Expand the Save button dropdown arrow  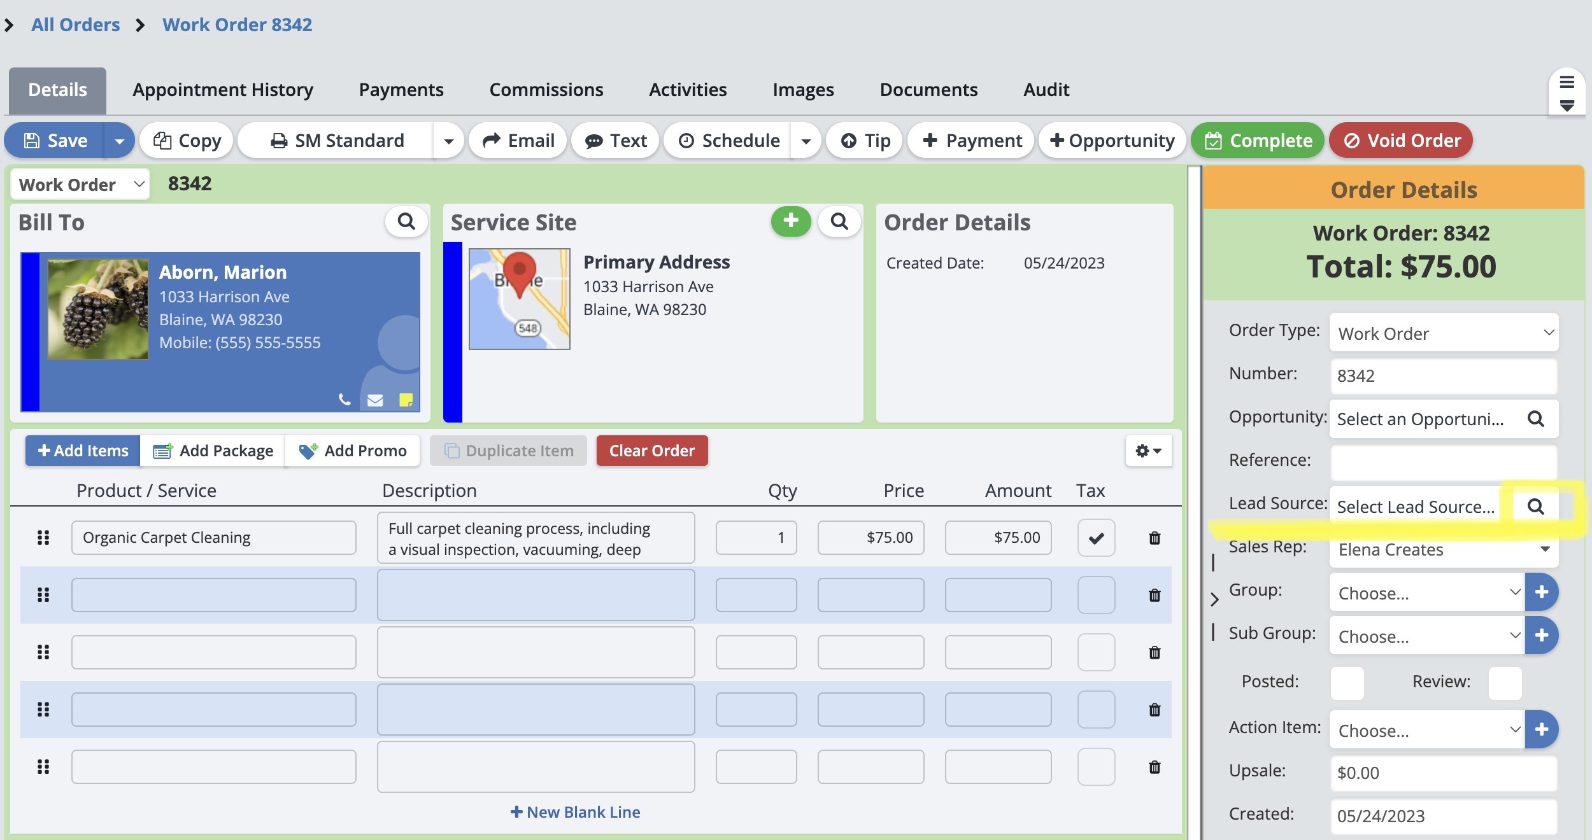point(119,141)
